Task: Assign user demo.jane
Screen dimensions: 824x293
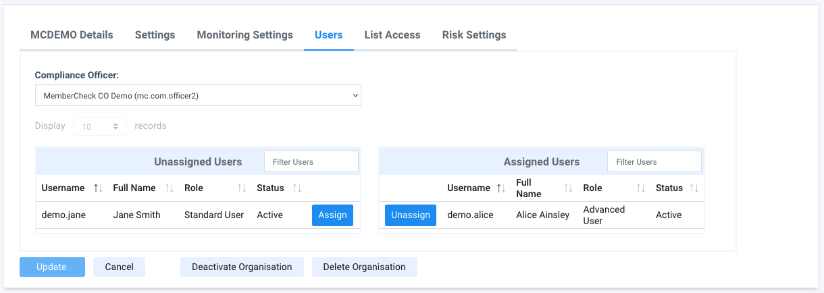Action: 332,215
